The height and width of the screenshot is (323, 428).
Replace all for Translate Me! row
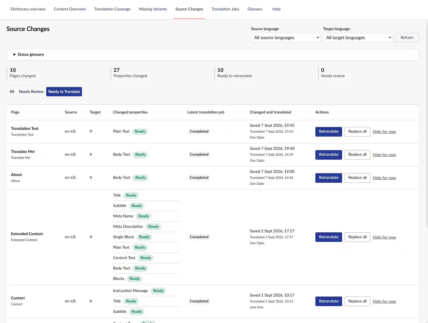tap(357, 155)
